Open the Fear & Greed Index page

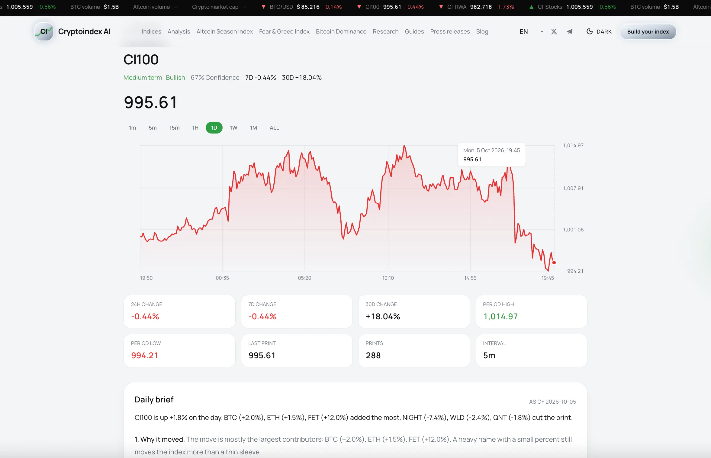[x=284, y=31]
